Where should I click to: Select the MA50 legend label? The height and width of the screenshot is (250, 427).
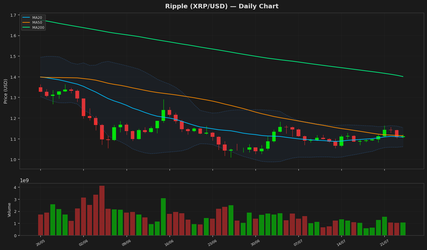point(37,23)
